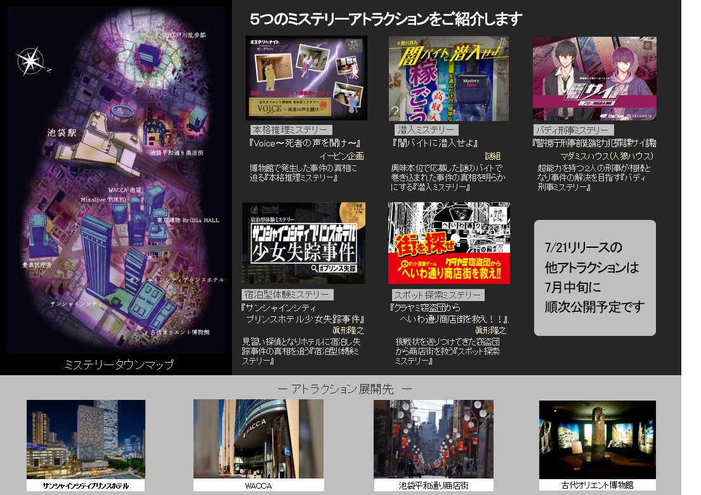The image size is (701, 495).
Task: Click the 旧江戸川乱歩邸 map label
Action: coord(185,35)
